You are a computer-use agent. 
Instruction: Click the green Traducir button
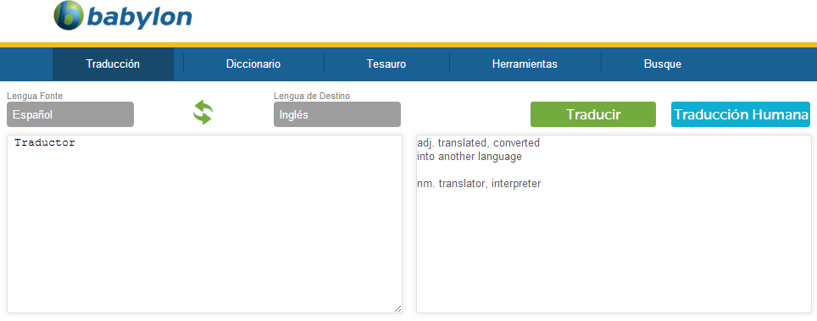593,114
